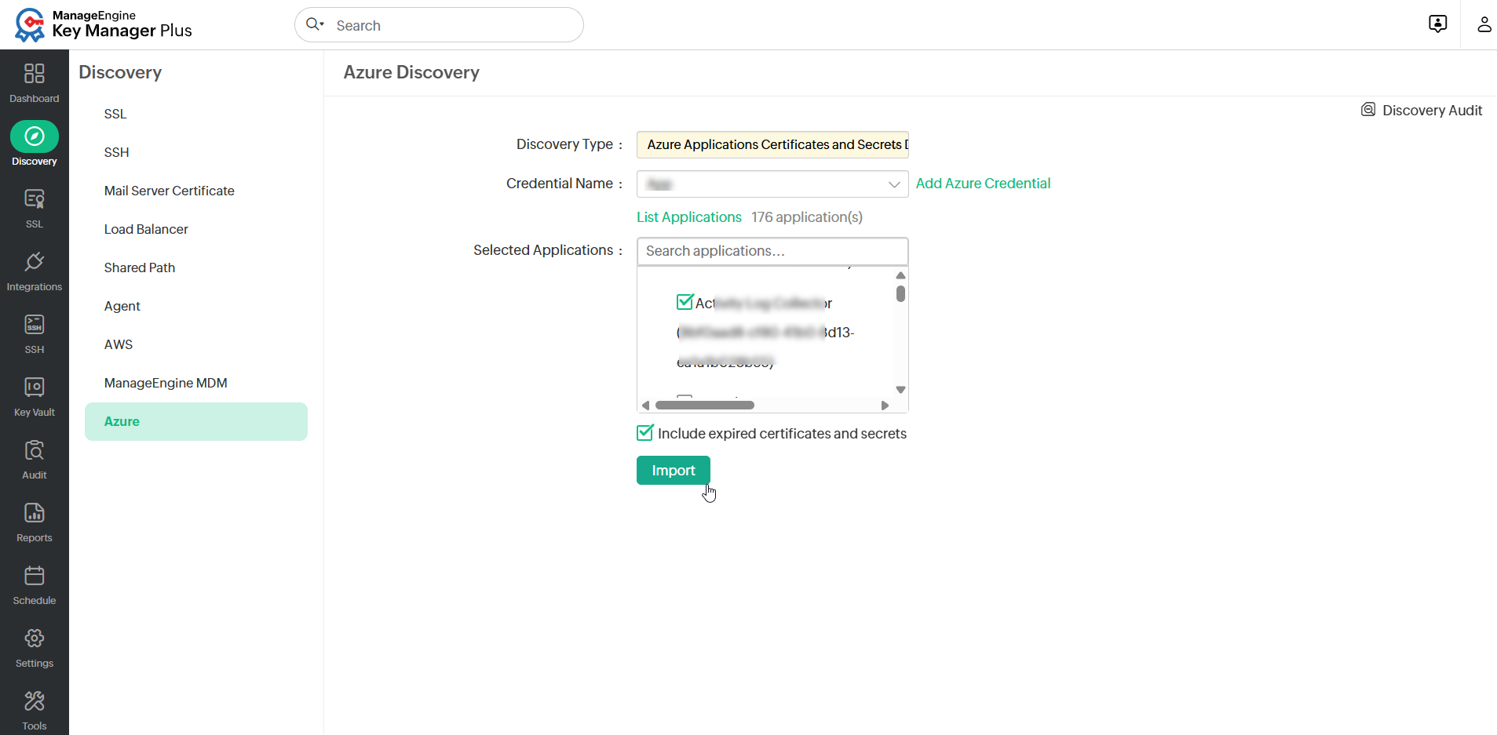The height and width of the screenshot is (735, 1497).
Task: Uncheck the Activity Log Collector application
Action: pyautogui.click(x=685, y=302)
